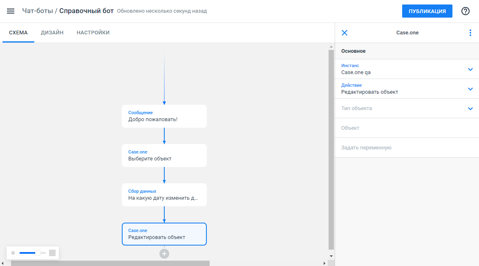Select the Редактировать объект Case.one node
The height and width of the screenshot is (266, 479).
click(164, 234)
